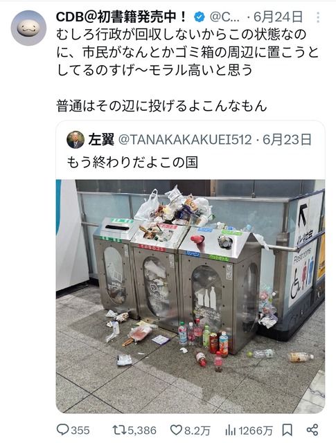
Task: Tap the repost icon with 5,386
Action: tap(119, 430)
